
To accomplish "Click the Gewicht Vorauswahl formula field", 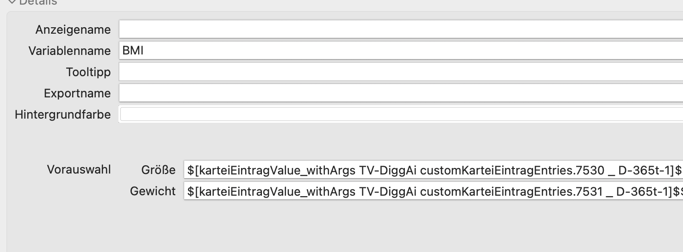I will [x=433, y=191].
